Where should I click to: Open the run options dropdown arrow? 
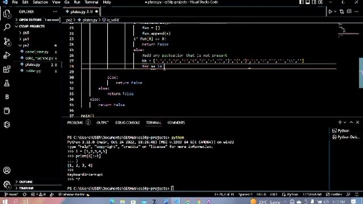tap(335, 11)
